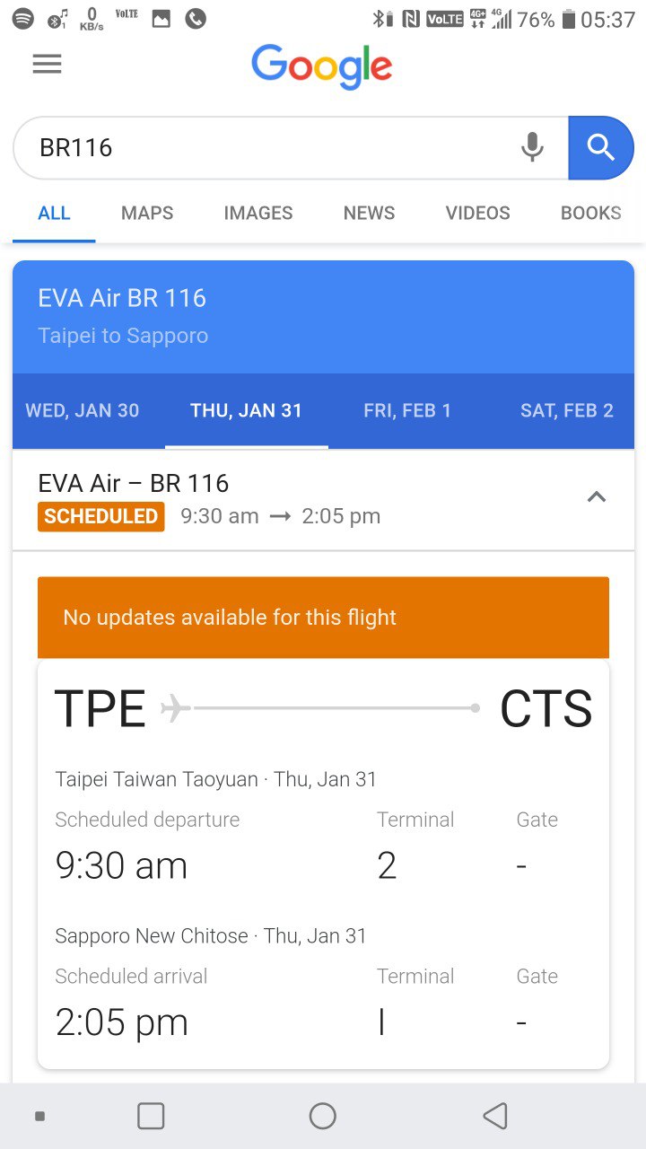Select the Sat, Feb 2 date
This screenshot has width=646, height=1149.
pyautogui.click(x=567, y=411)
